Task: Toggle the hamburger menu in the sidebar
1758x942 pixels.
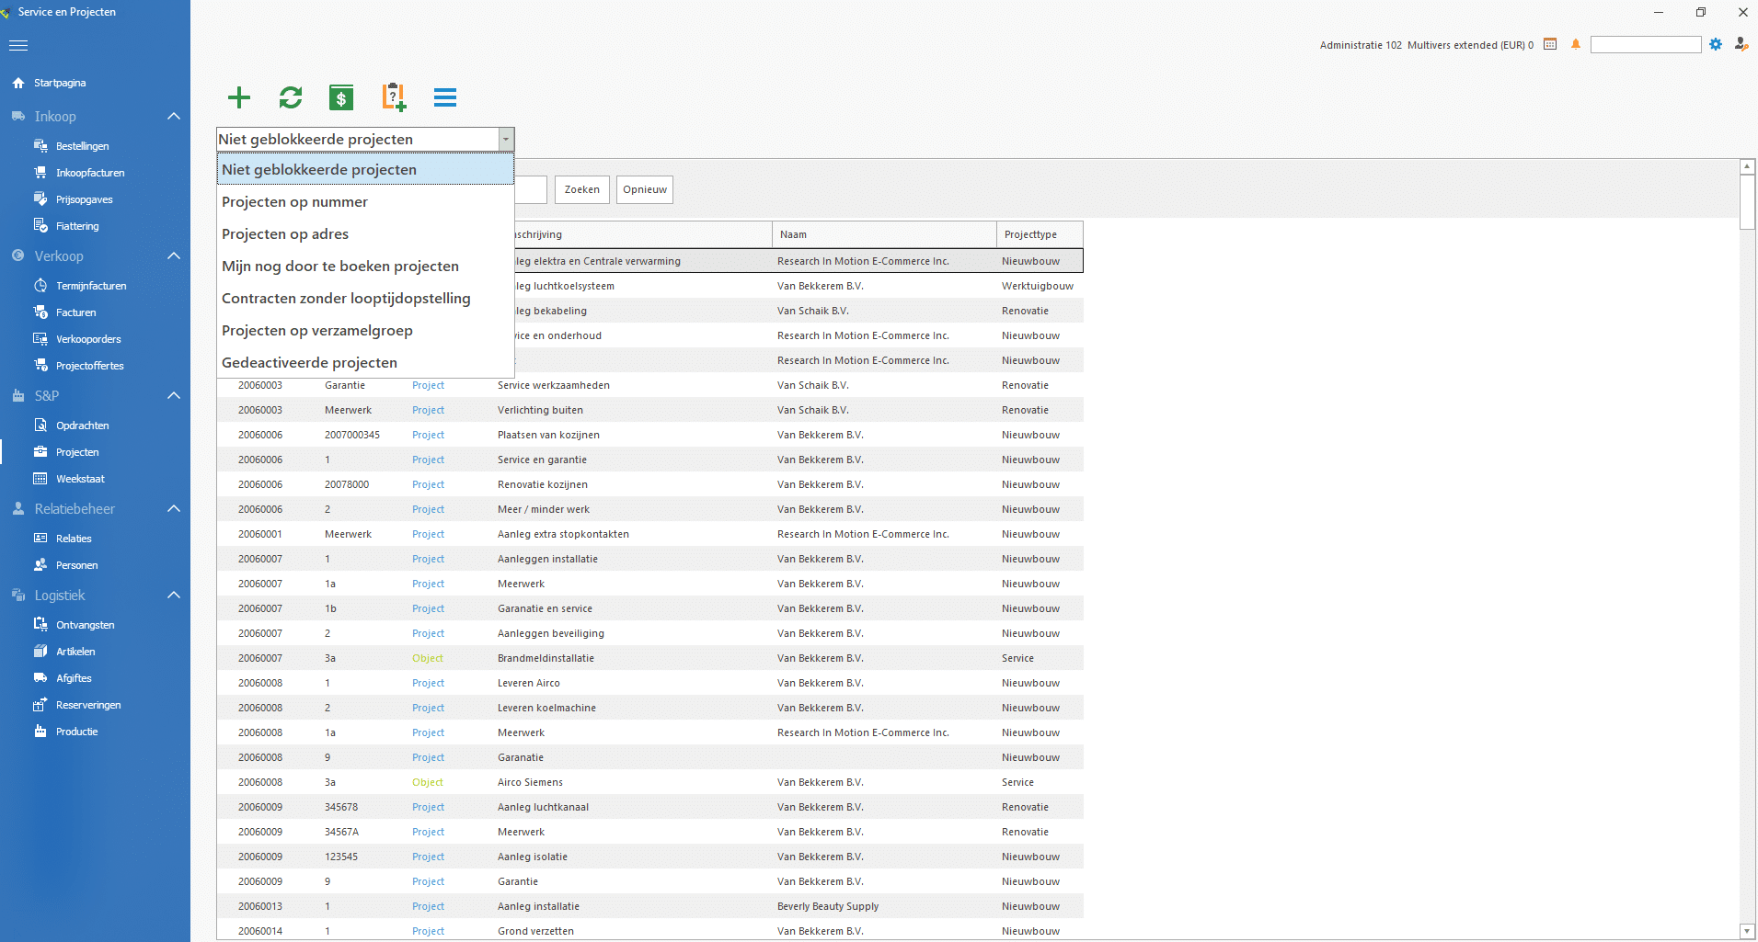Action: [18, 45]
